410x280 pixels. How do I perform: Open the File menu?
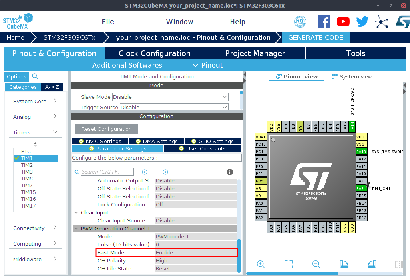tap(108, 22)
